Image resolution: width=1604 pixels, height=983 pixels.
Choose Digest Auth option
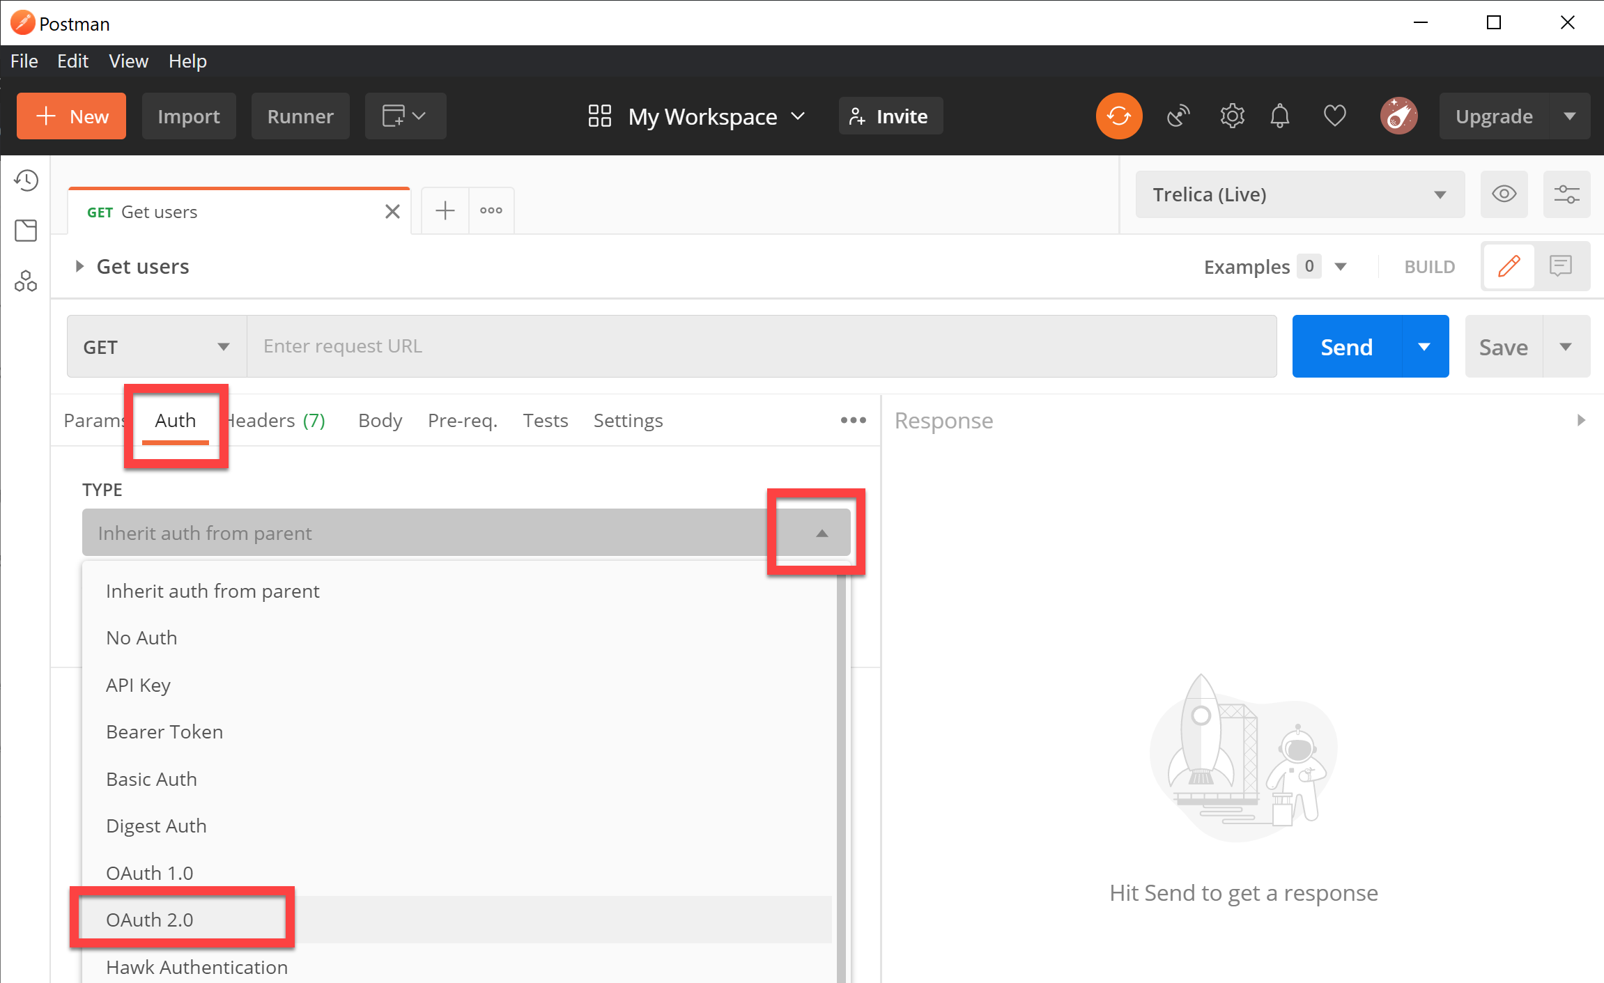[458, 826]
